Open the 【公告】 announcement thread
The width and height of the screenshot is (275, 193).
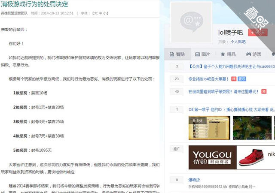pyautogui.click(x=232, y=66)
